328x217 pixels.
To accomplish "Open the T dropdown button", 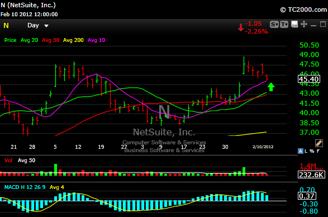I will click(284, 25).
